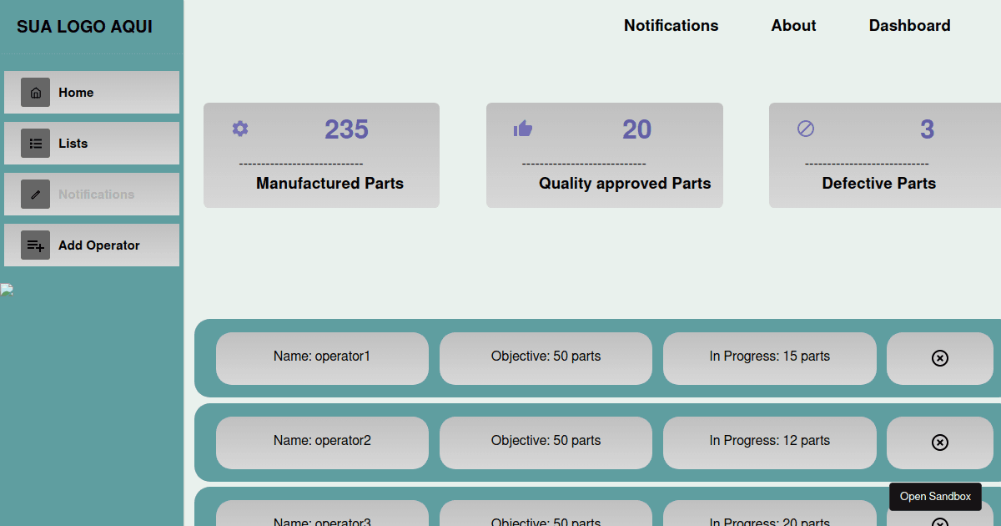Click the gear icon on Manufactured Parts
1001x526 pixels.
[x=240, y=129]
